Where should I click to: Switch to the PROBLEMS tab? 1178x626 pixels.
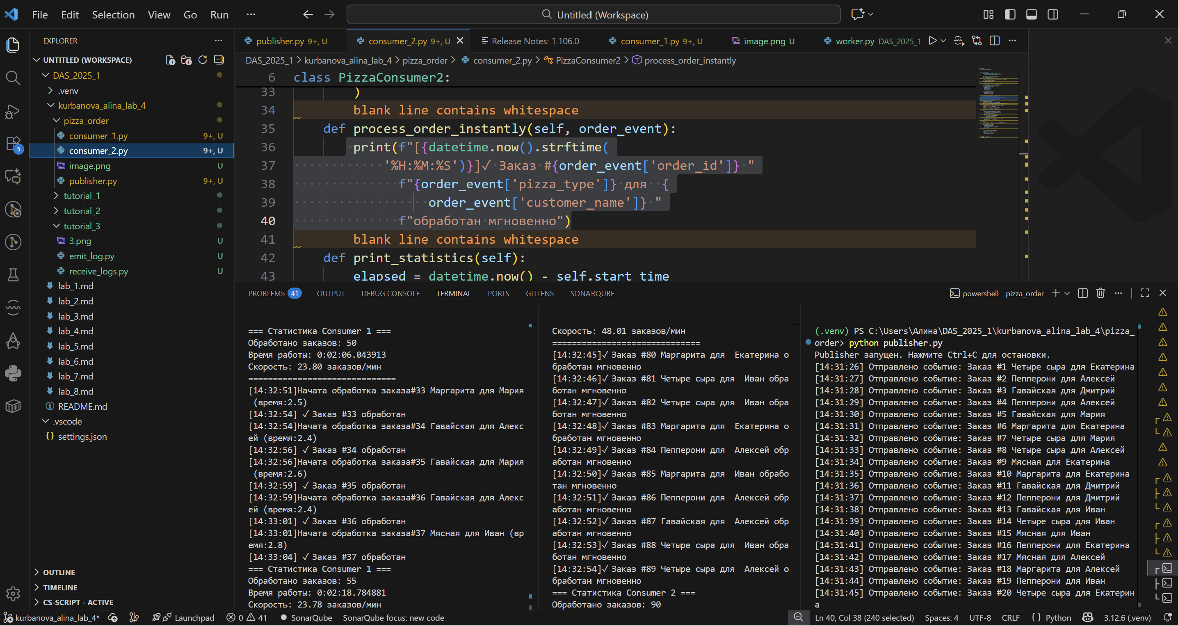pyautogui.click(x=266, y=294)
